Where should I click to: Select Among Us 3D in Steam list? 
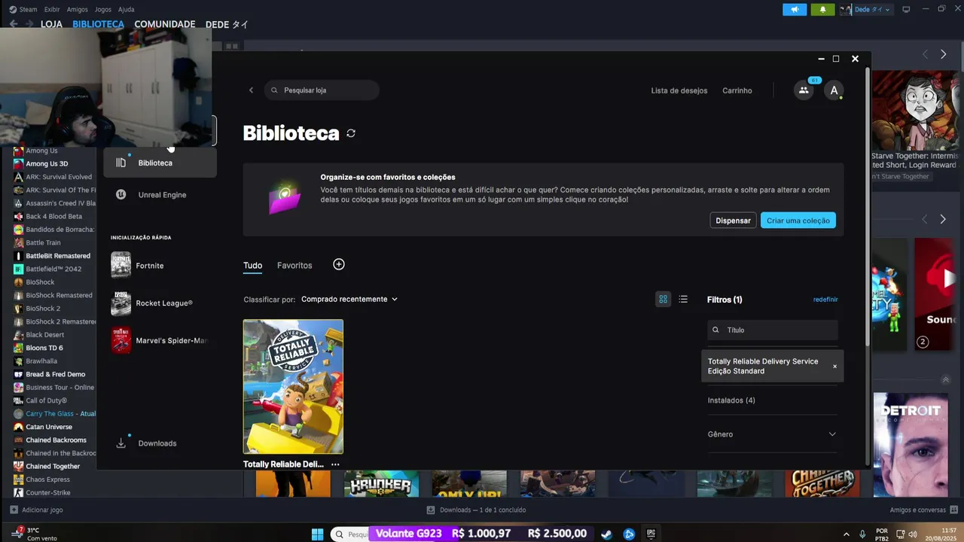click(47, 163)
